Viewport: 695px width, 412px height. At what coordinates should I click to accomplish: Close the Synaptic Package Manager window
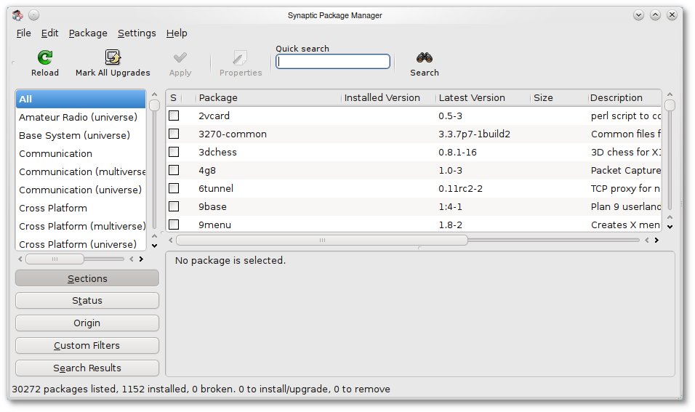[x=672, y=15]
